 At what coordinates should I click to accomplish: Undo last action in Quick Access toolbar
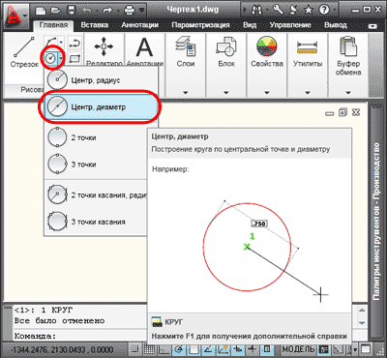click(87, 11)
